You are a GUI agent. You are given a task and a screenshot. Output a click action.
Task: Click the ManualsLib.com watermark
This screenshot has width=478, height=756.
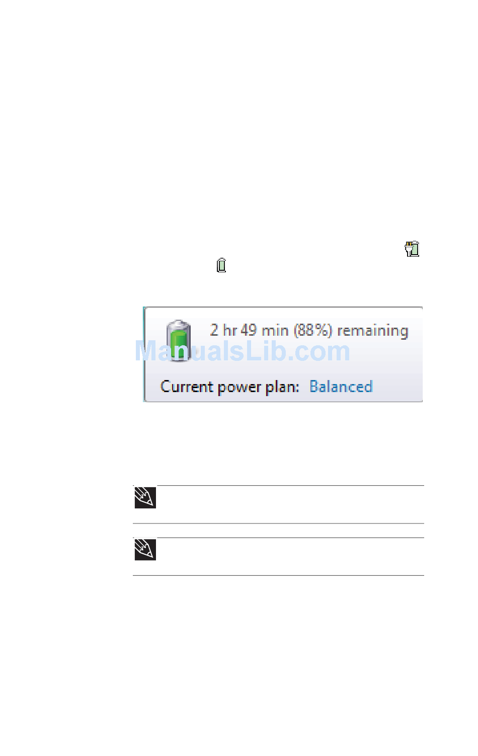[x=243, y=351]
